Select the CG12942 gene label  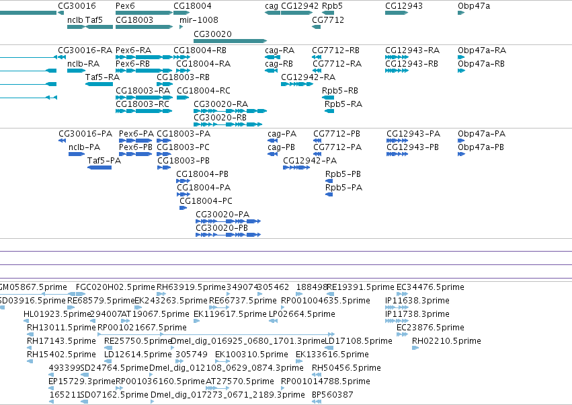coord(300,6)
